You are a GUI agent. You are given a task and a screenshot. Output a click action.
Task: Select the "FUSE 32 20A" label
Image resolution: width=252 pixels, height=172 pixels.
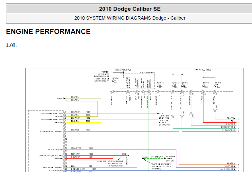161,85
